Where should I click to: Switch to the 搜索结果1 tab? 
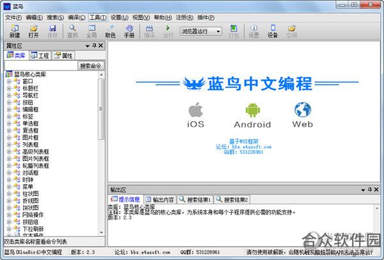coord(195,199)
